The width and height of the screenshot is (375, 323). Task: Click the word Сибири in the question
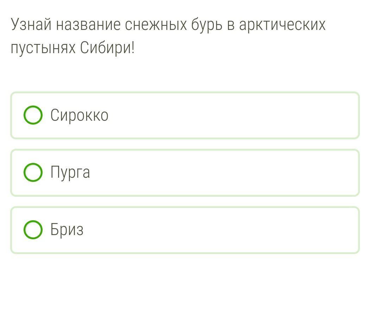coord(107,48)
